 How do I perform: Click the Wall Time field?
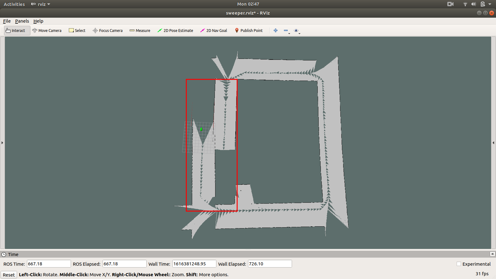pos(194,264)
